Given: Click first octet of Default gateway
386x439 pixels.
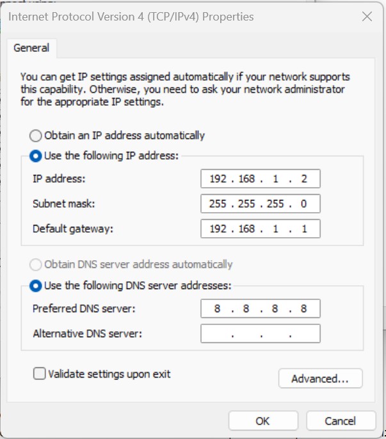Looking at the screenshot, I should (218, 229).
